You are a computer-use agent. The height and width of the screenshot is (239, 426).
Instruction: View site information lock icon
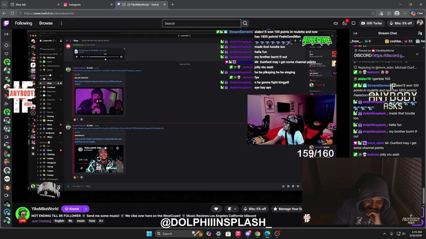click(20, 13)
